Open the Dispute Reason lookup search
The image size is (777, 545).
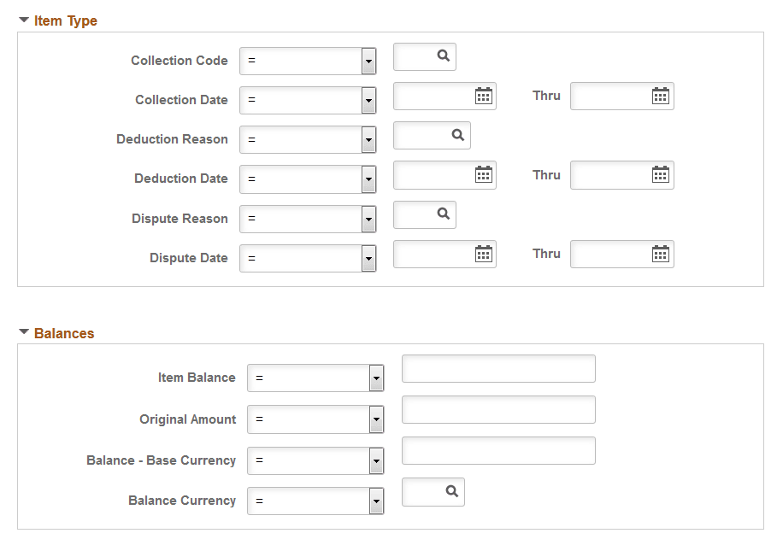pos(444,214)
